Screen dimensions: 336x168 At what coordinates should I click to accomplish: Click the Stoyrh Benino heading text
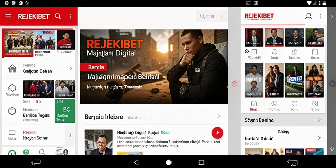tap(259, 120)
